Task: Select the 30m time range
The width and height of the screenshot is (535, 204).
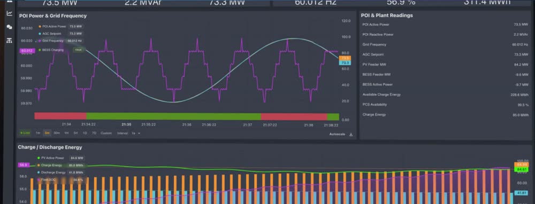Action: 57,133
